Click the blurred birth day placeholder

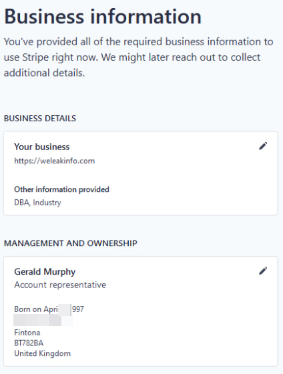click(x=65, y=309)
